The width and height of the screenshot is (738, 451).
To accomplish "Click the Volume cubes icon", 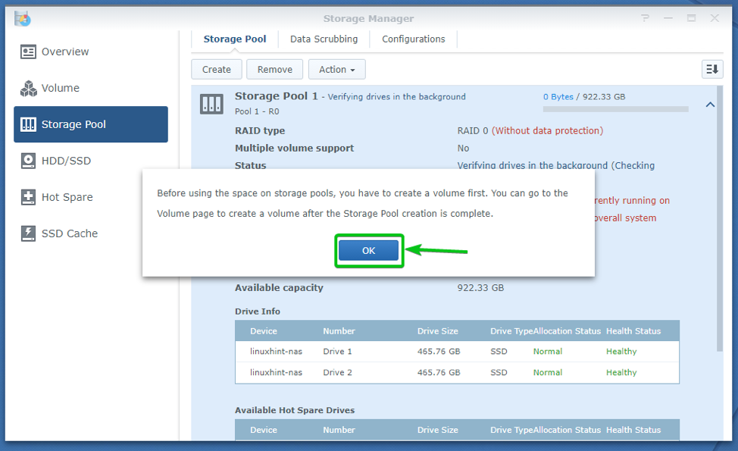I will (29, 88).
